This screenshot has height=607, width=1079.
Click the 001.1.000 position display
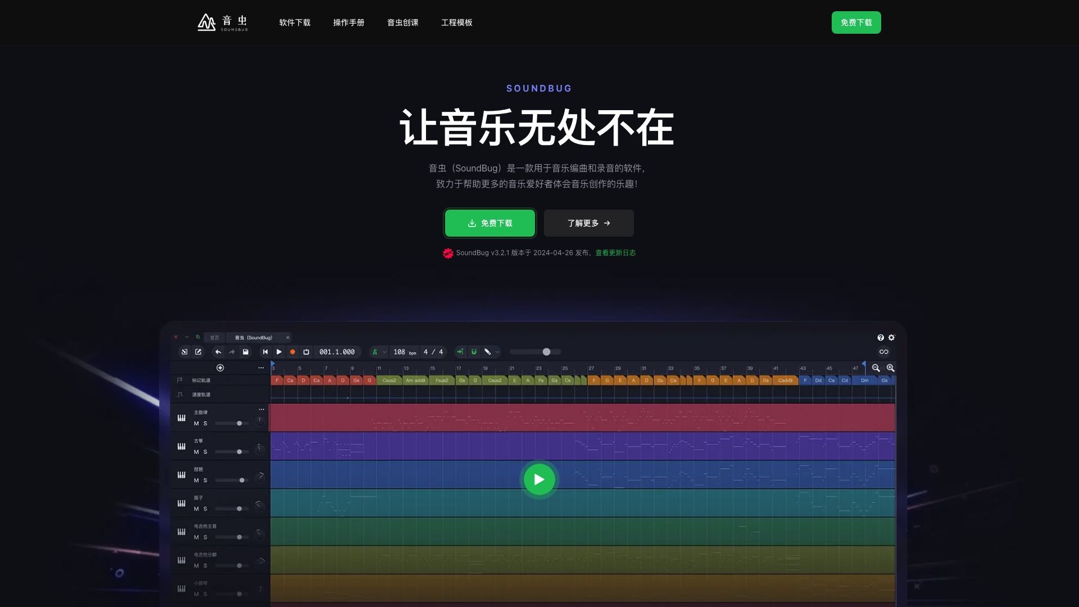(337, 352)
